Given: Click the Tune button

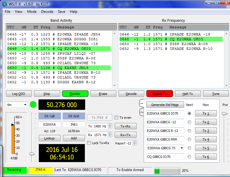Looking at the screenshot, I should [216, 94].
